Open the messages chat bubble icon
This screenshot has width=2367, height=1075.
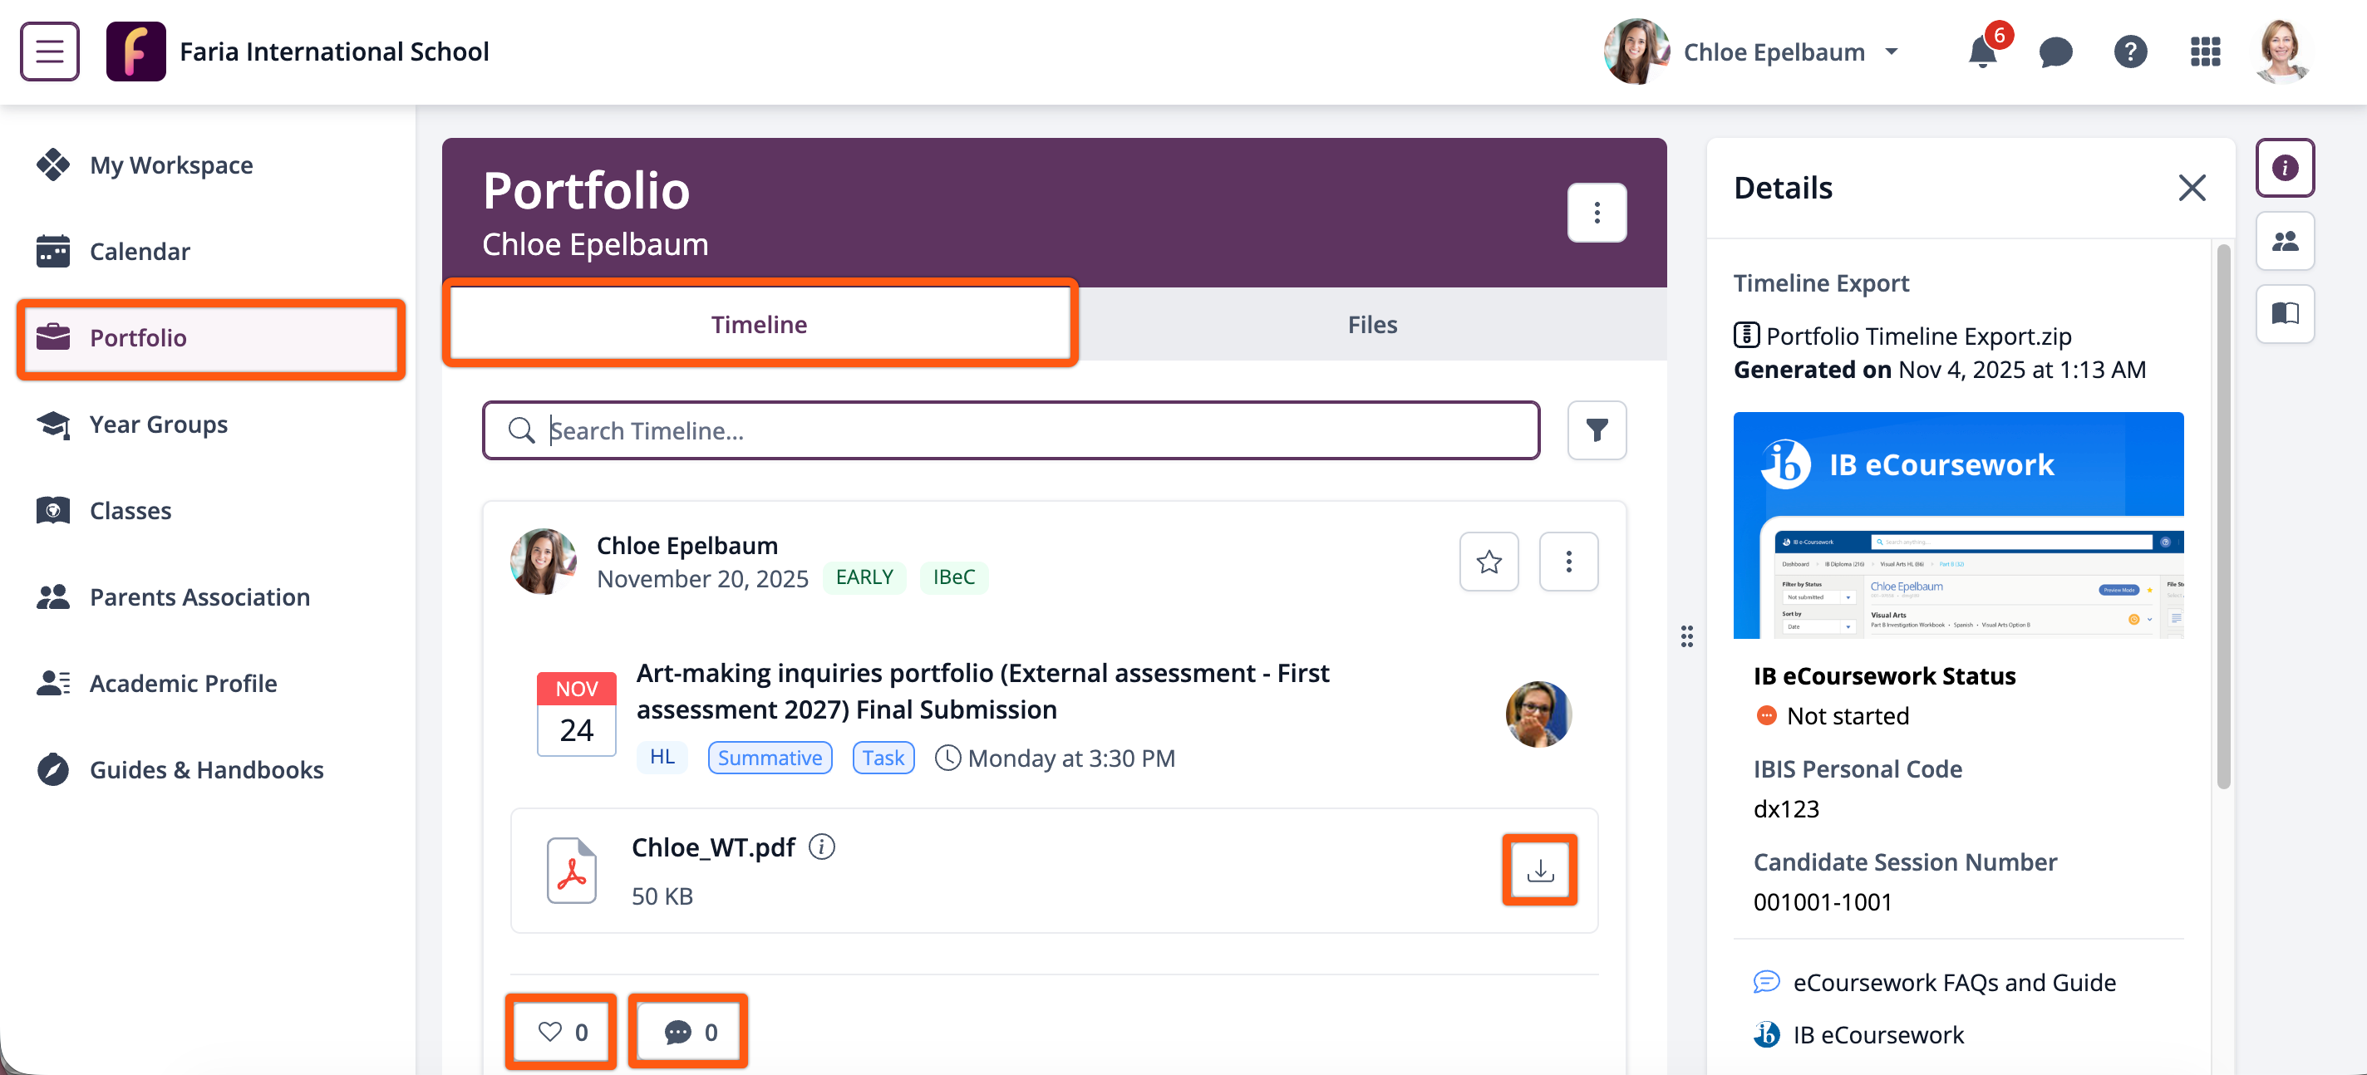pyautogui.click(x=2055, y=52)
